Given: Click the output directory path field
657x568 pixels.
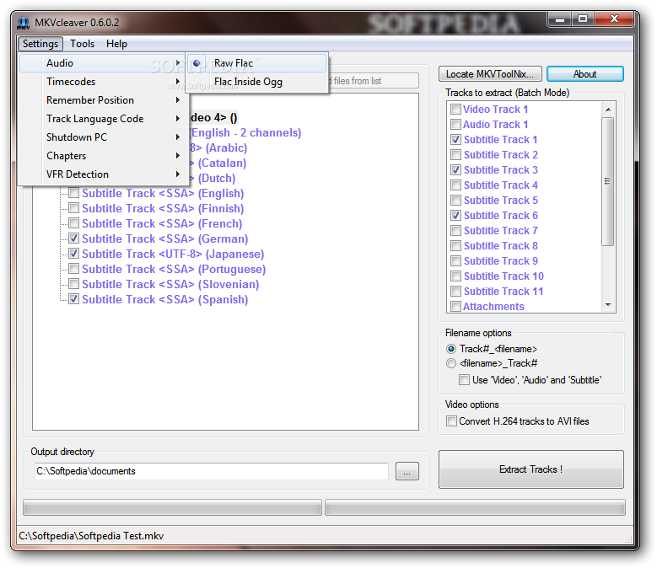Looking at the screenshot, I should (212, 471).
